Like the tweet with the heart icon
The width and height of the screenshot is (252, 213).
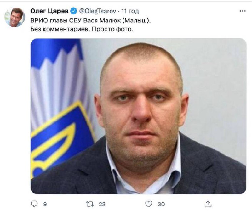148,204
